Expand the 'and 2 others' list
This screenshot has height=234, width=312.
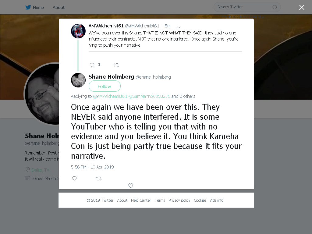pyautogui.click(x=183, y=96)
